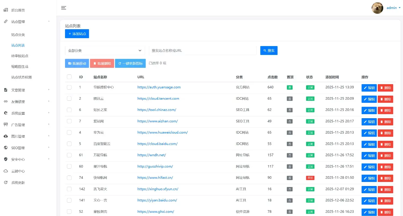The height and width of the screenshot is (216, 403).
Task: Click the red 异常 status badge for 快导航网
Action: coord(310,178)
